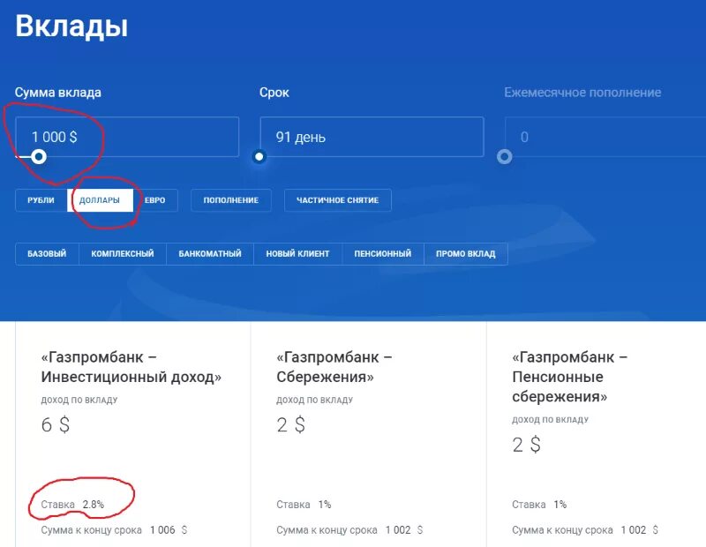Click the term slider handle
The image size is (706, 547).
259,157
